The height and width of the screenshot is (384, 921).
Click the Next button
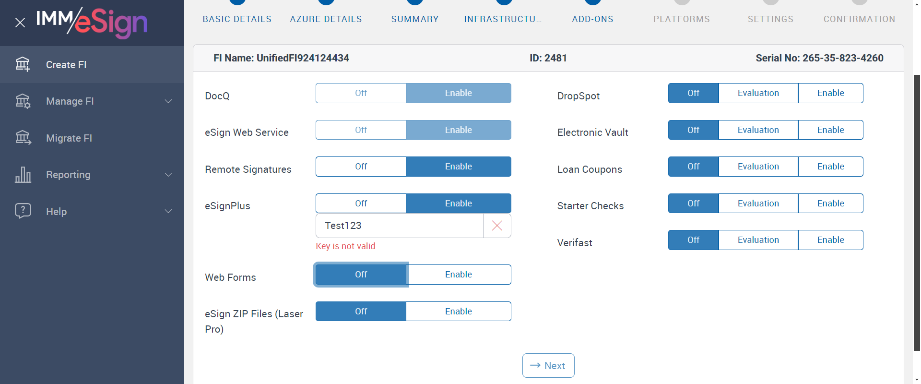click(x=548, y=366)
